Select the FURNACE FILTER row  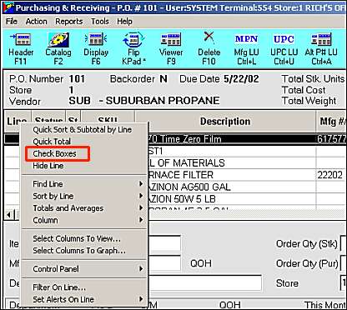point(247,175)
